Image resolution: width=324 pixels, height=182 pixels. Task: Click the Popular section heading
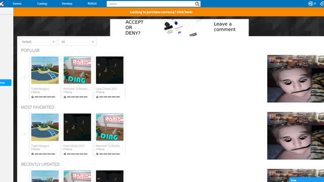click(30, 51)
